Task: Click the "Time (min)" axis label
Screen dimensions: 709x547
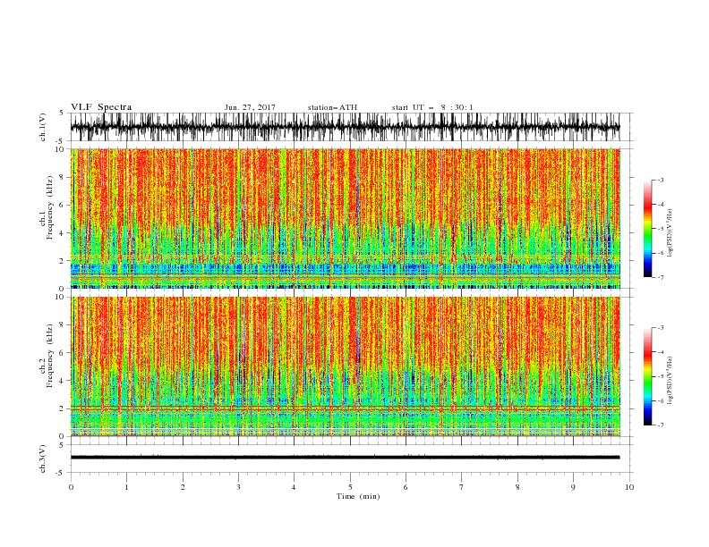Action: 358,496
